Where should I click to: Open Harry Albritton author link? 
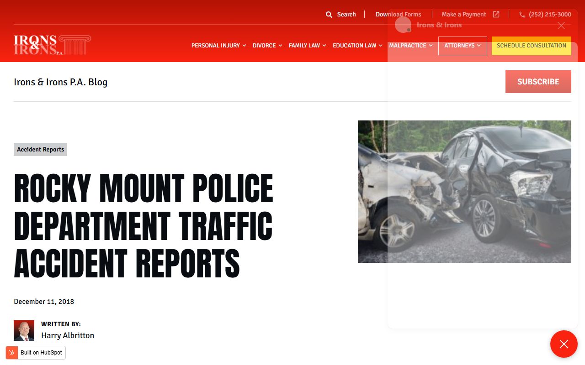tap(68, 335)
